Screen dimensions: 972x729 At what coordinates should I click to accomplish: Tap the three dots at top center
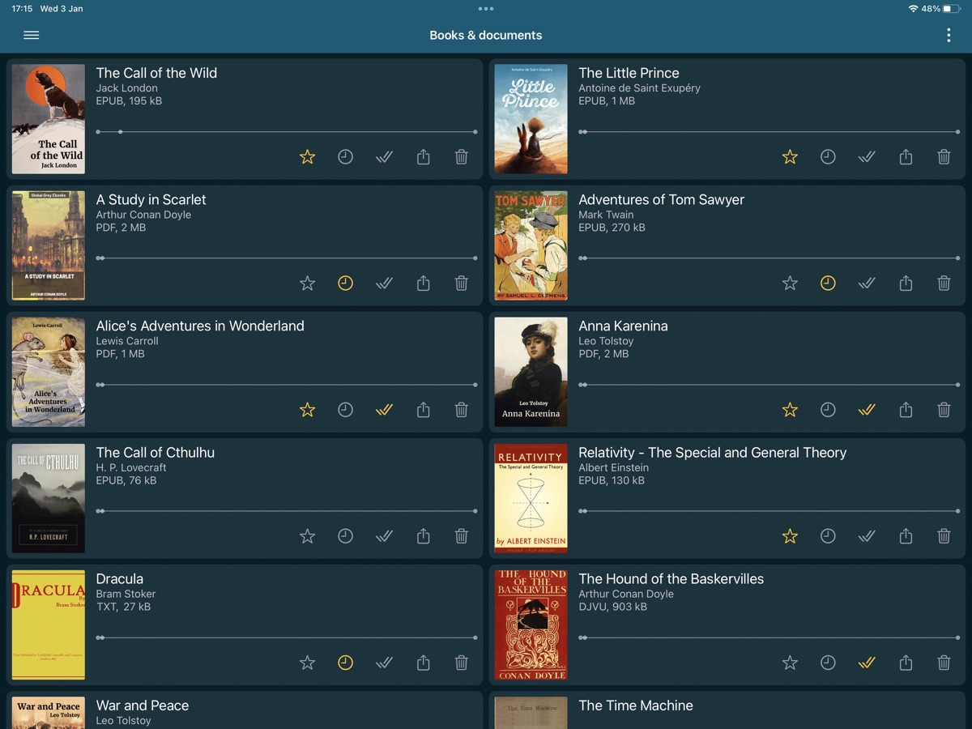point(486,9)
